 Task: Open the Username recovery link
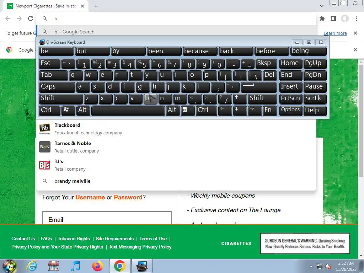(x=90, y=197)
